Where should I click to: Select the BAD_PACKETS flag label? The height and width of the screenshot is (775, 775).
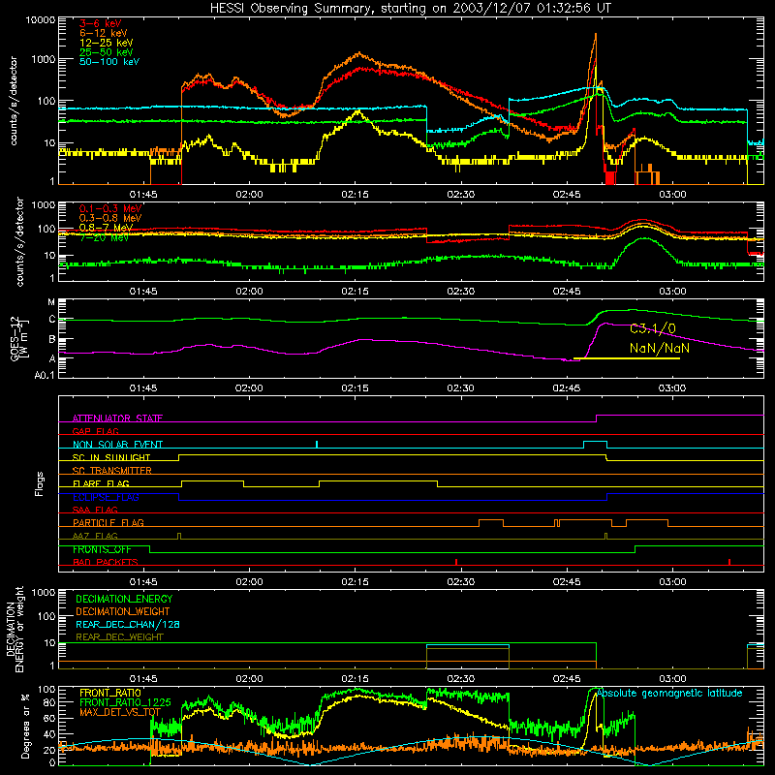click(106, 562)
